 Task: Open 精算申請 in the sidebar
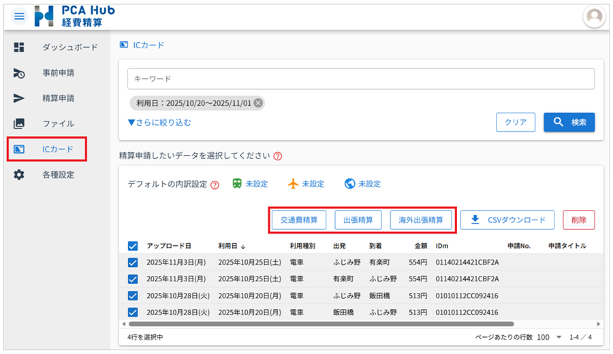tap(58, 98)
